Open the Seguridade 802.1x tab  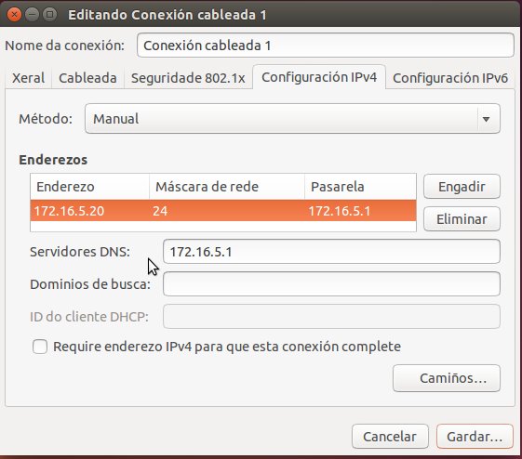[188, 78]
